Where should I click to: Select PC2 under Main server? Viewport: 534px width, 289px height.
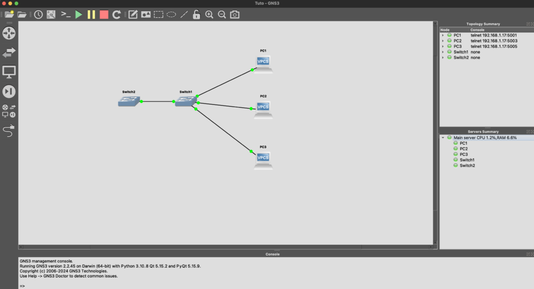(464, 149)
